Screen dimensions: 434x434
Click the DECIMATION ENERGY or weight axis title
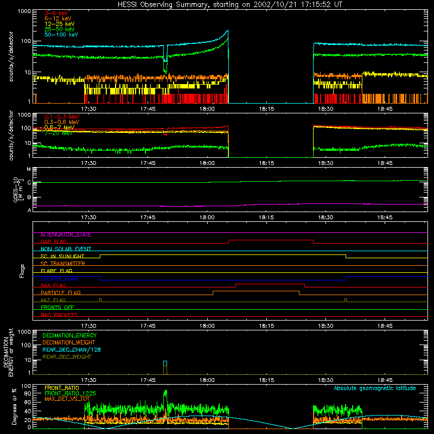[9, 352]
